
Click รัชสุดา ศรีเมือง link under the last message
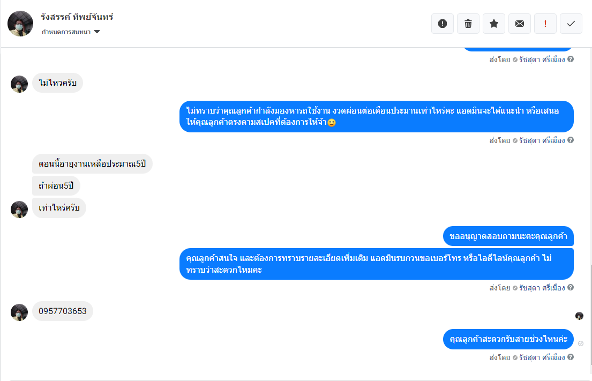tap(542, 357)
